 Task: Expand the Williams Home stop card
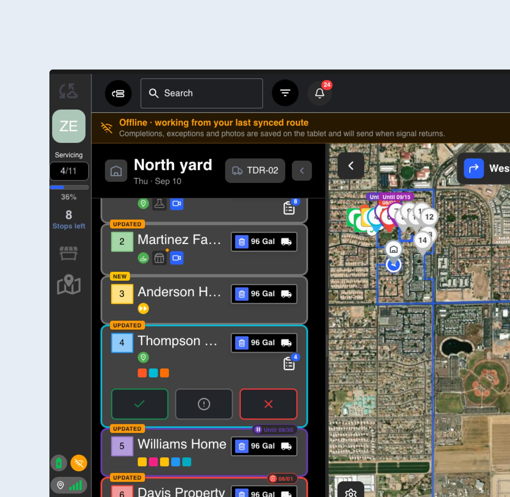(x=204, y=452)
